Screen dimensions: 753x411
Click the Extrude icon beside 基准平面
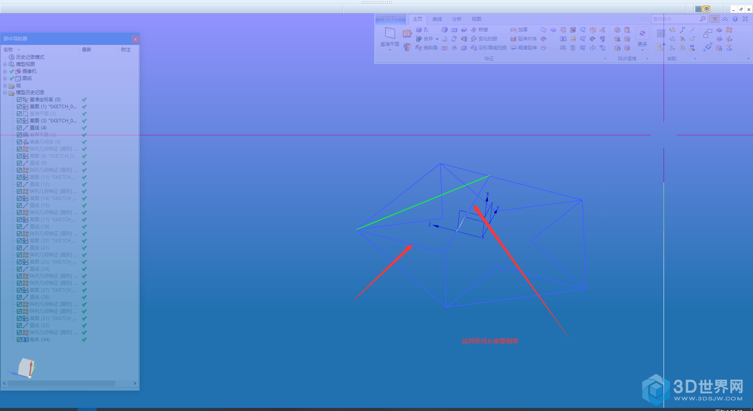tap(407, 33)
